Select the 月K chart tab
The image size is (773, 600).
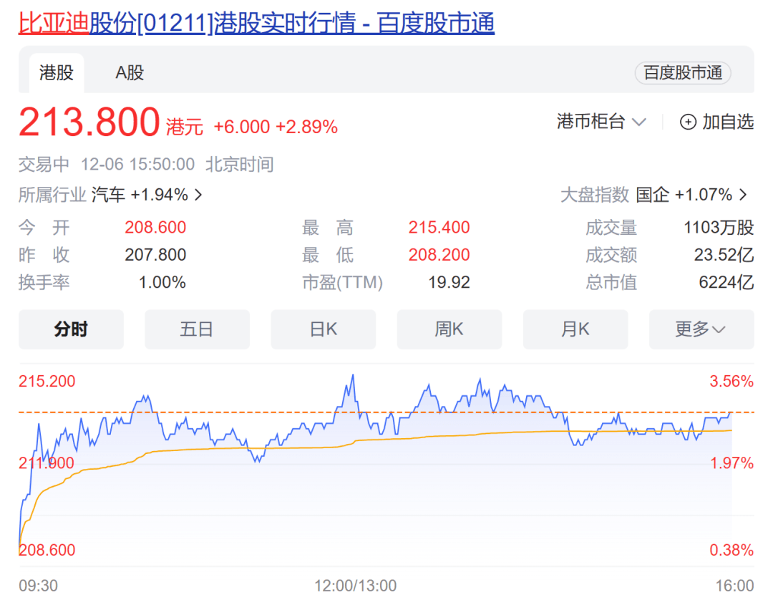pyautogui.click(x=575, y=329)
